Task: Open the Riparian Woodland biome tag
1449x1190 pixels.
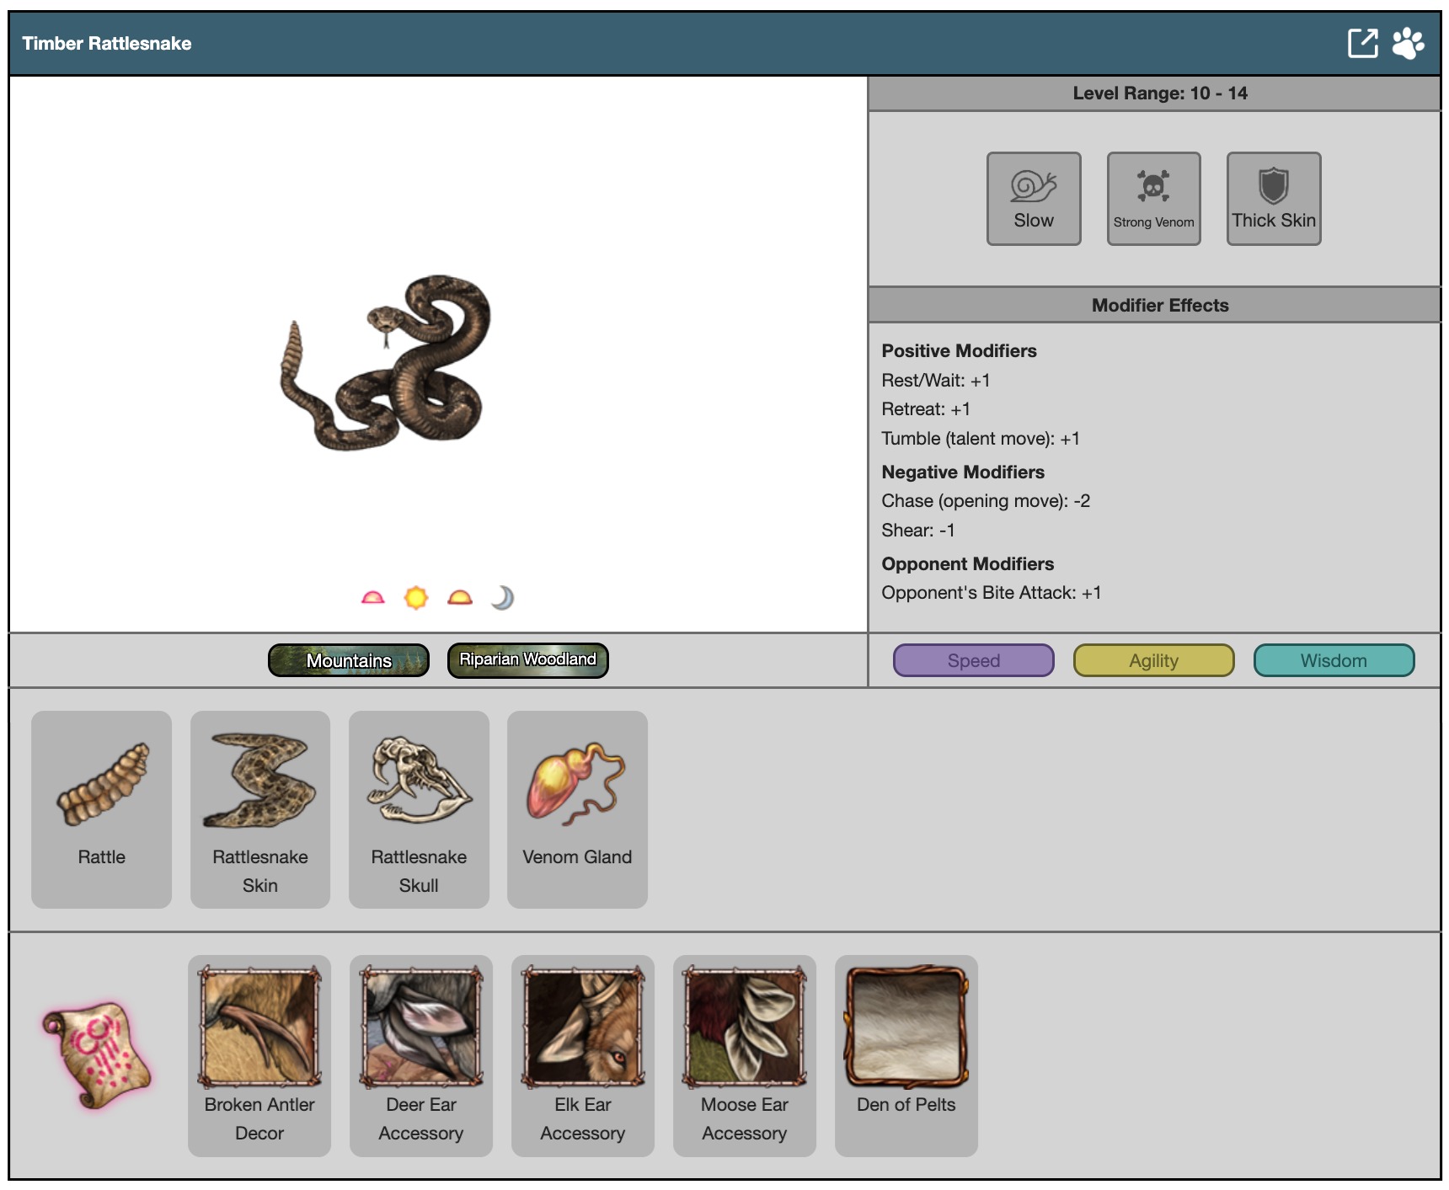Action: 527,659
